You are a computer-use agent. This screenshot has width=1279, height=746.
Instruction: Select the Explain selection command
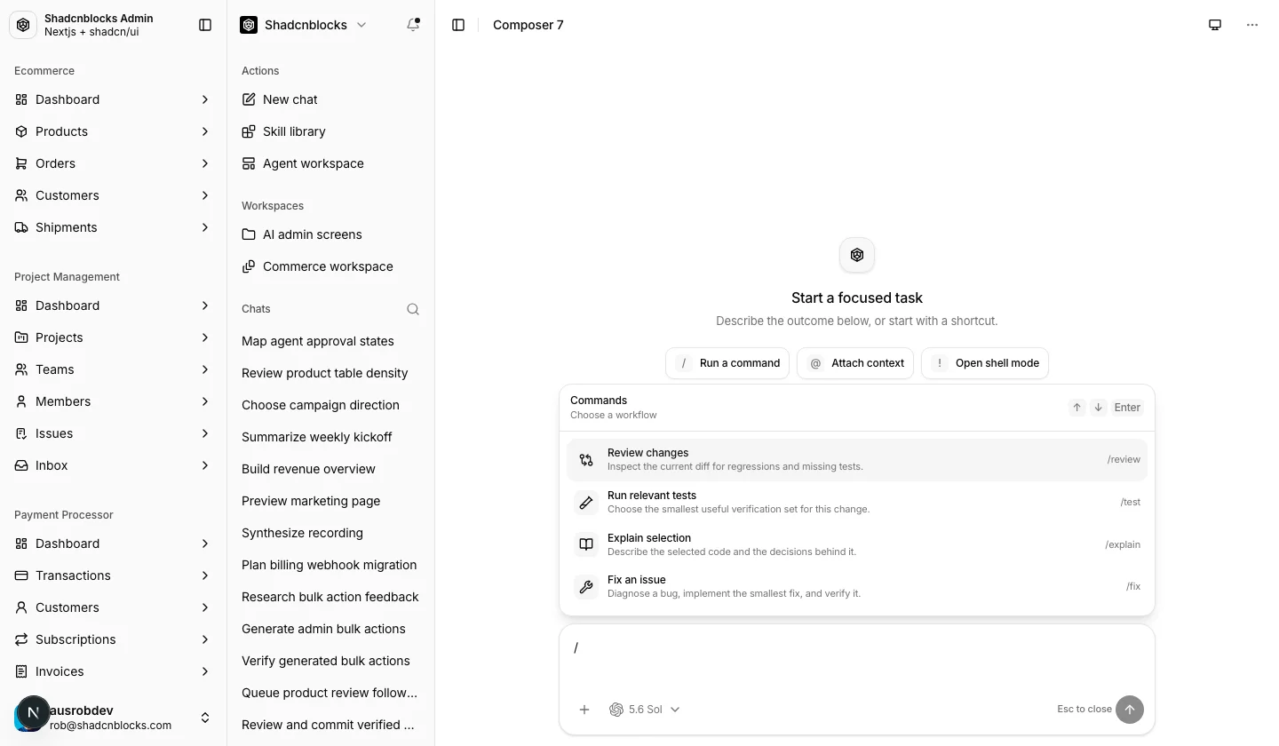[857, 544]
